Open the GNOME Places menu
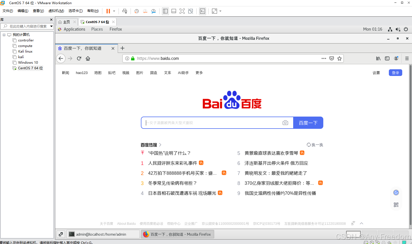Screen dimensions: 412x244 click(x=97, y=29)
